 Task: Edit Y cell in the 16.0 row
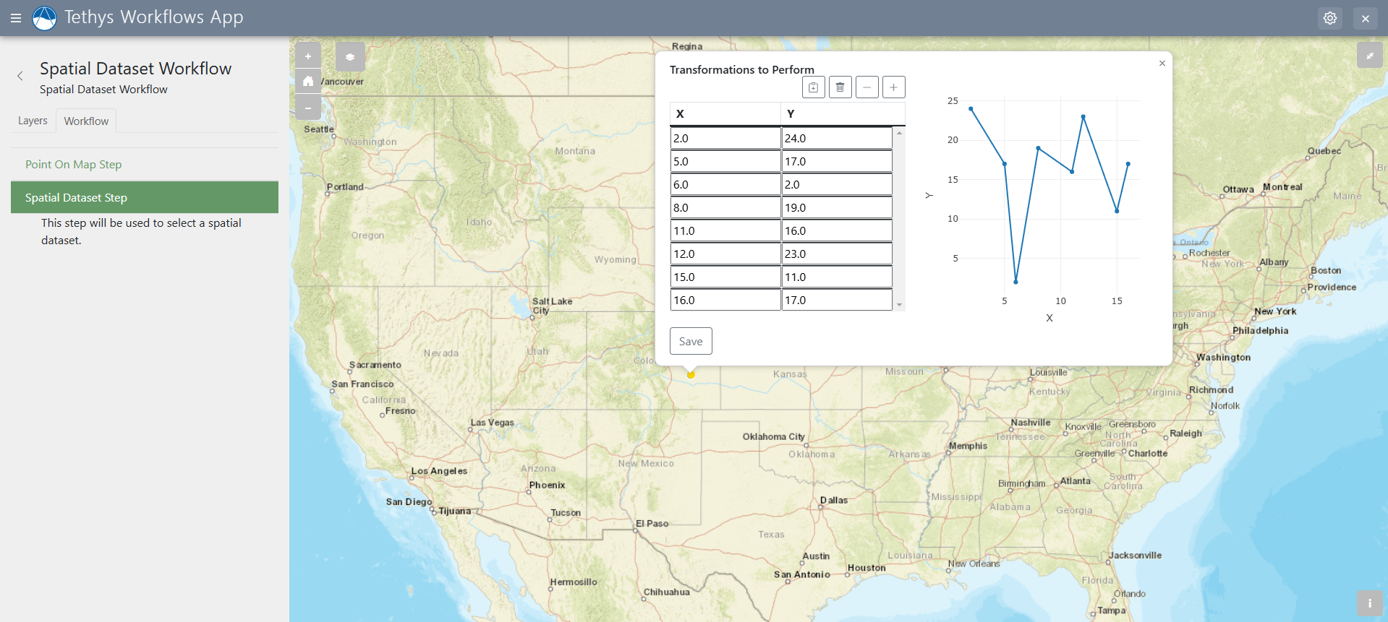(x=837, y=300)
